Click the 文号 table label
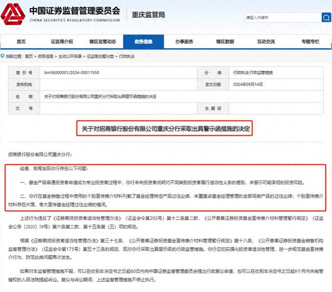 pyautogui.click(x=24, y=109)
